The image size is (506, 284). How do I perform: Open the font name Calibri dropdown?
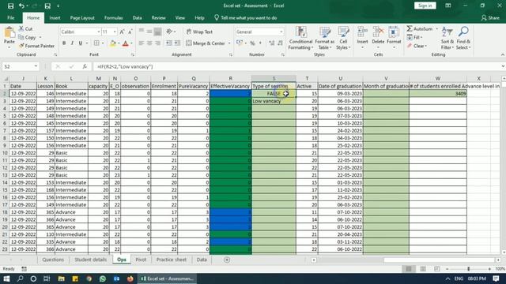click(98, 32)
